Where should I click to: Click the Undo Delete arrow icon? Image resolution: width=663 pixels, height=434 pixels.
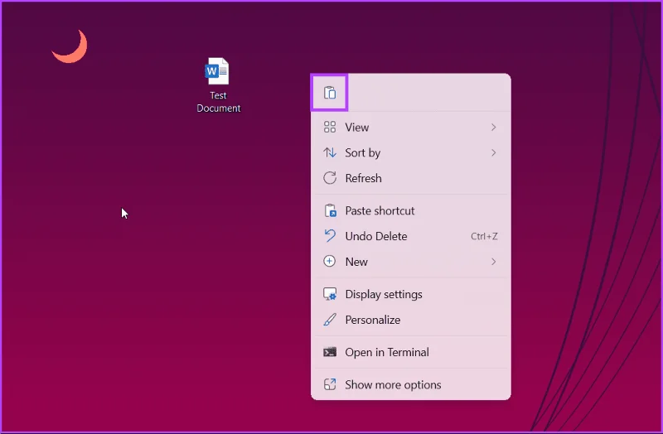329,236
